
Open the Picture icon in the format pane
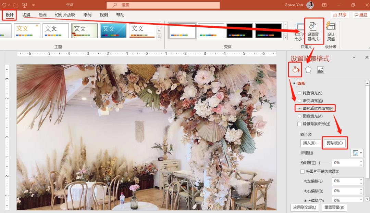point(320,70)
